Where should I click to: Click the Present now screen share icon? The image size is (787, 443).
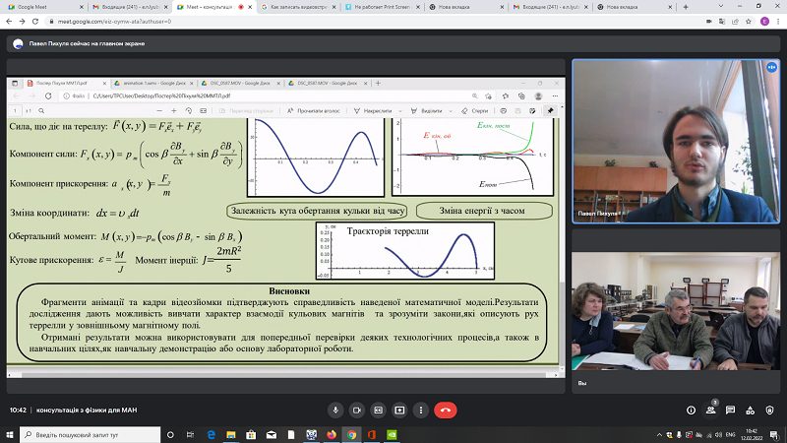tap(399, 411)
